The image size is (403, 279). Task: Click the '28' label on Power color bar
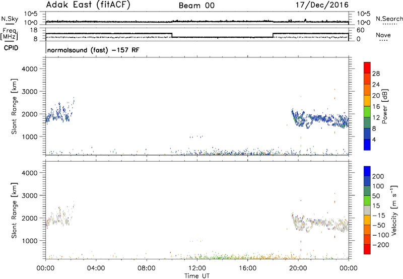[376, 74]
